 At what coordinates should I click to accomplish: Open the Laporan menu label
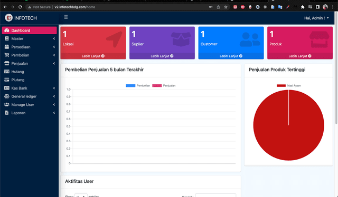tap(18, 113)
